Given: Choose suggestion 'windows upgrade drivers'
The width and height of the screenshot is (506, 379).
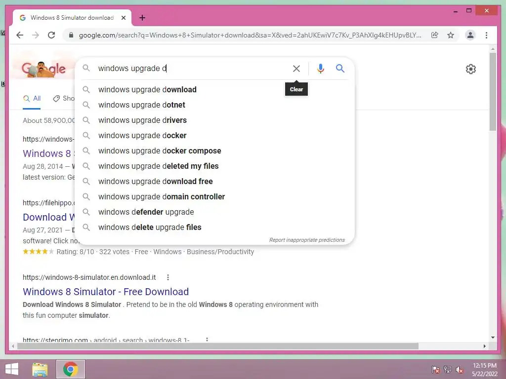Looking at the screenshot, I should tap(214, 120).
